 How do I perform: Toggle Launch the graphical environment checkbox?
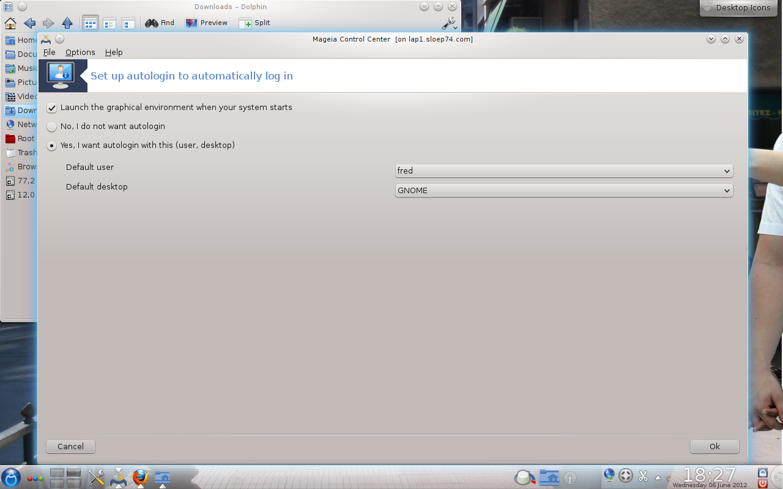tap(52, 108)
